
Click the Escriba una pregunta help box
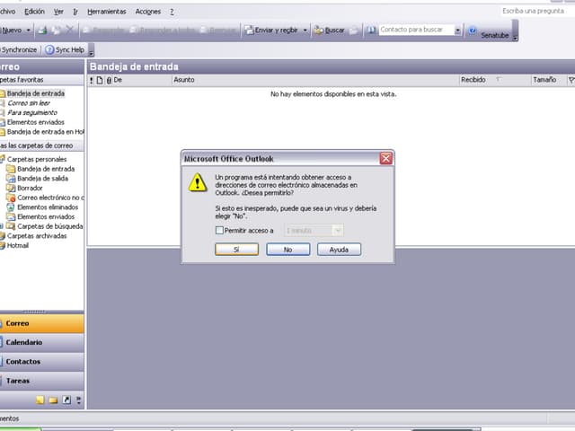tap(533, 11)
